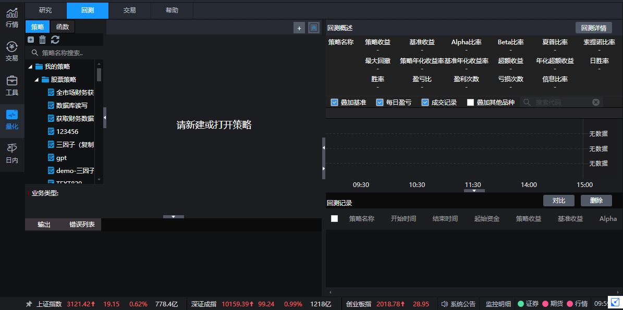Click the pin icon in status bar
Image resolution: width=623 pixels, height=310 pixels.
(x=29, y=304)
